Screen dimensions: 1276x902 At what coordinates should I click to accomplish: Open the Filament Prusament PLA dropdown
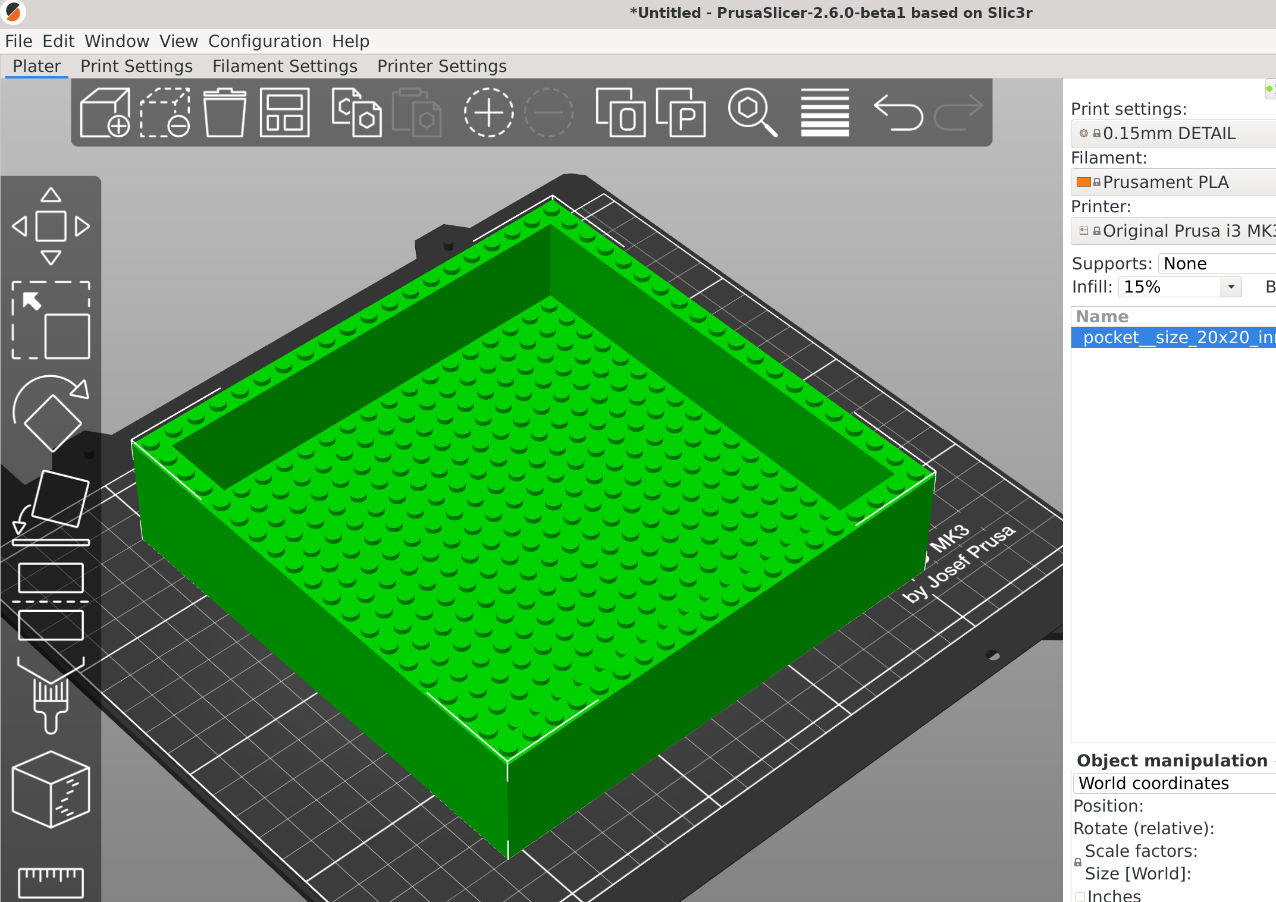[1173, 182]
